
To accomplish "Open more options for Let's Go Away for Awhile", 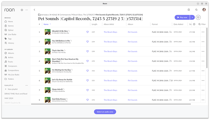I will 203,80.
